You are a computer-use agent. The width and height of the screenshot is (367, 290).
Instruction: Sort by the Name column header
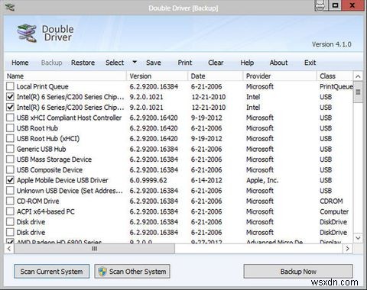[x=66, y=76]
